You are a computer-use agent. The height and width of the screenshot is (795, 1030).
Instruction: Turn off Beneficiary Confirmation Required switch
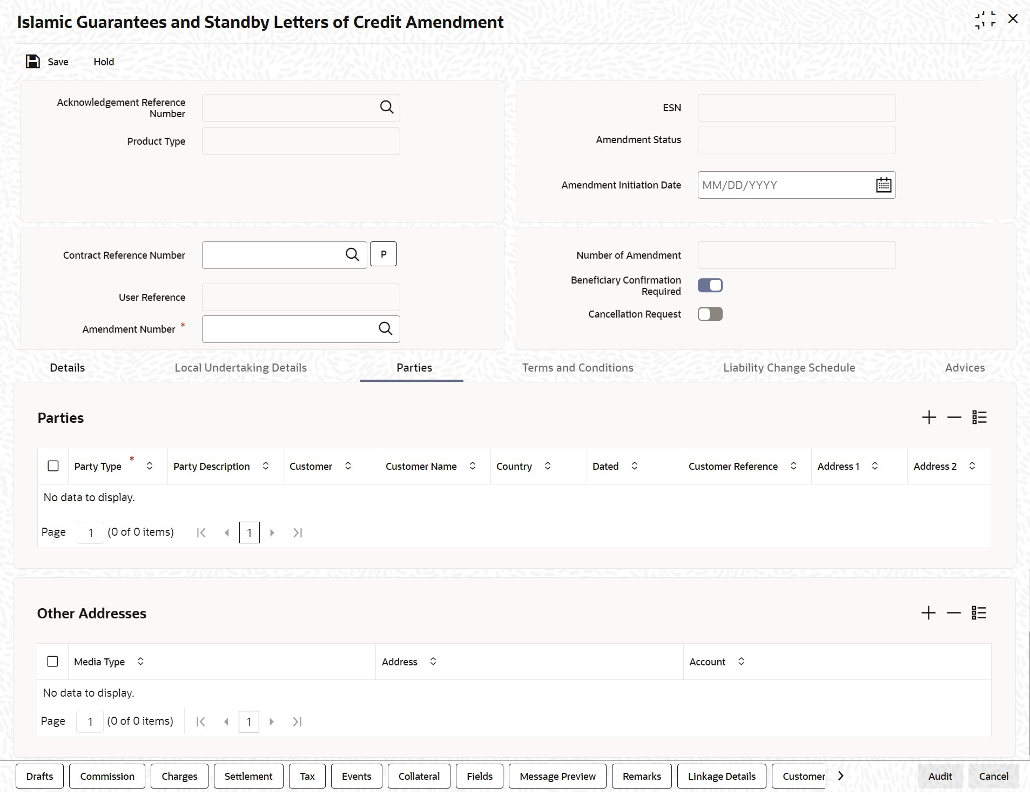(x=710, y=285)
